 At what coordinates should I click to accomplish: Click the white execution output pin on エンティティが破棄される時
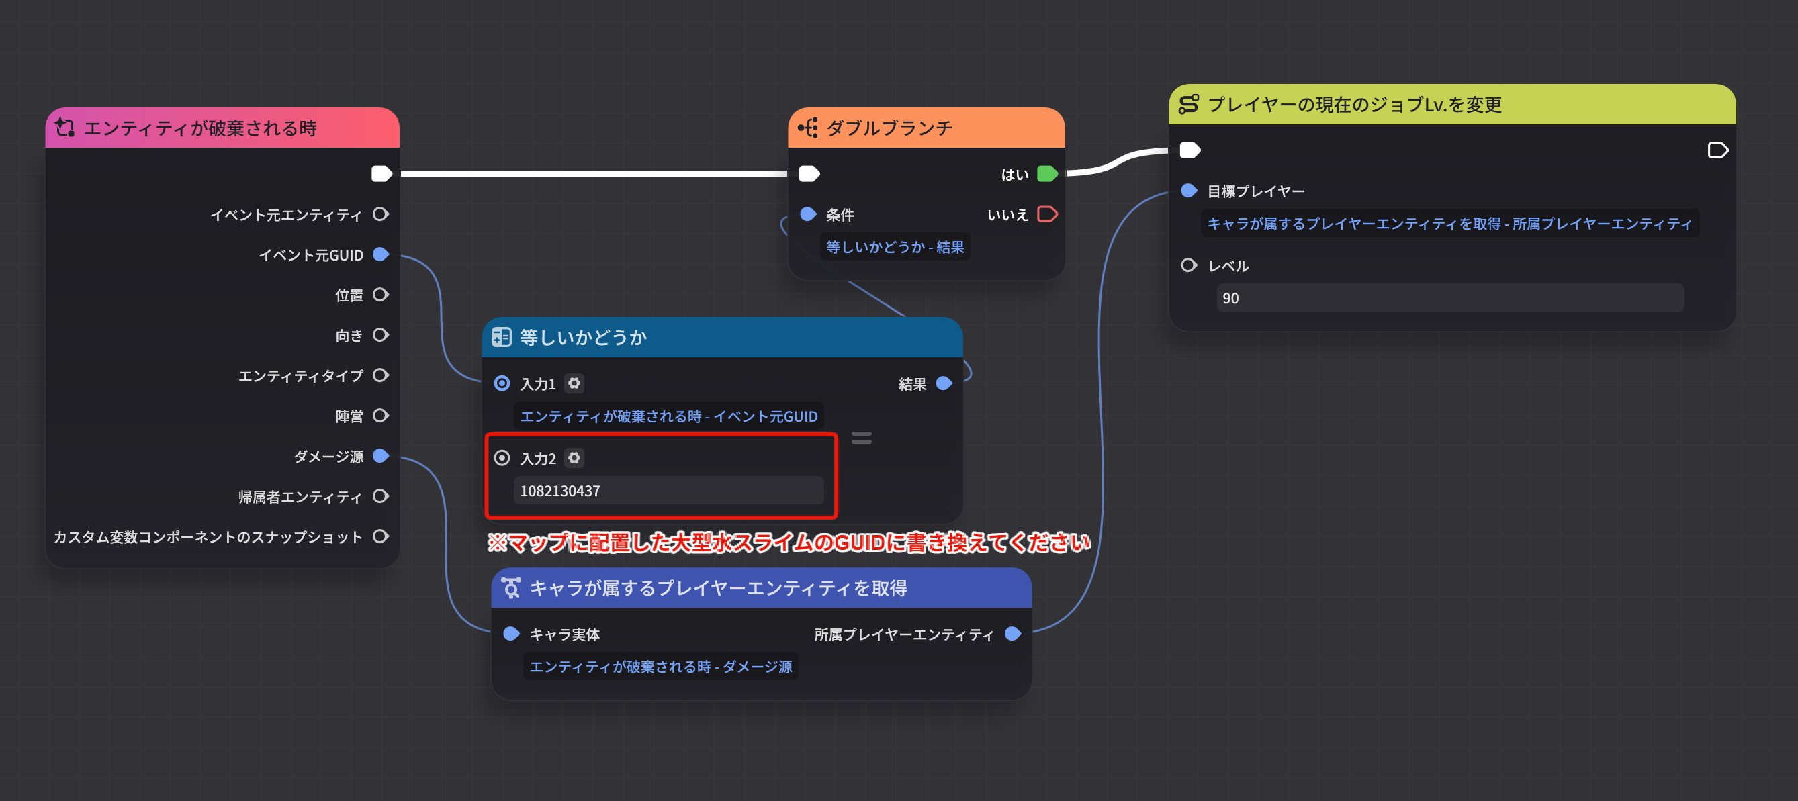pyautogui.click(x=381, y=174)
